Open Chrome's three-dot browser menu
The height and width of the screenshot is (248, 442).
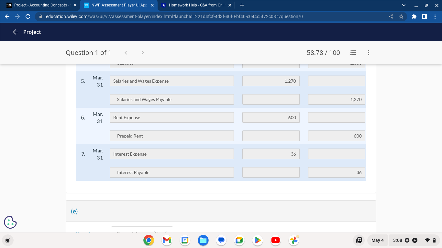coord(435,16)
